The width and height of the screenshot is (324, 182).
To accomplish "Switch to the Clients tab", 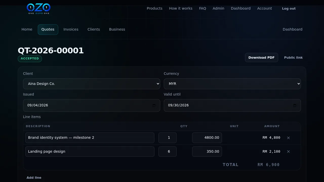I will click(x=94, y=29).
